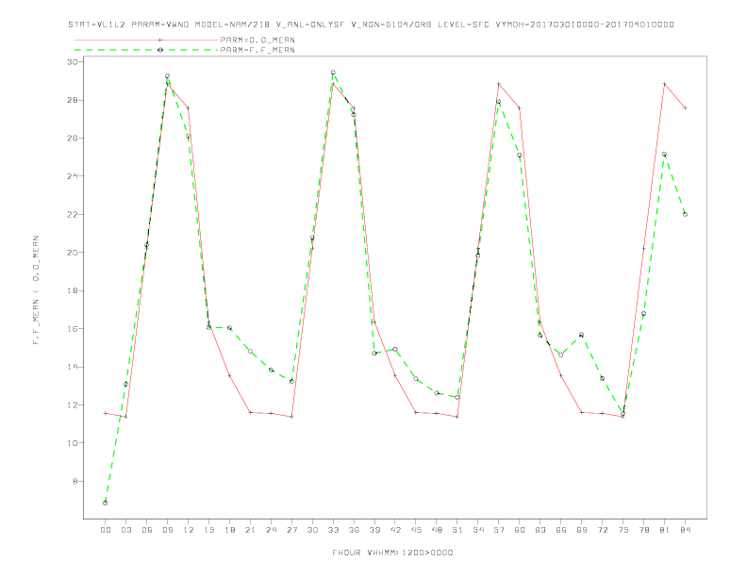Select the green dashed legend line sample
This screenshot has width=747, height=577.
pos(146,50)
